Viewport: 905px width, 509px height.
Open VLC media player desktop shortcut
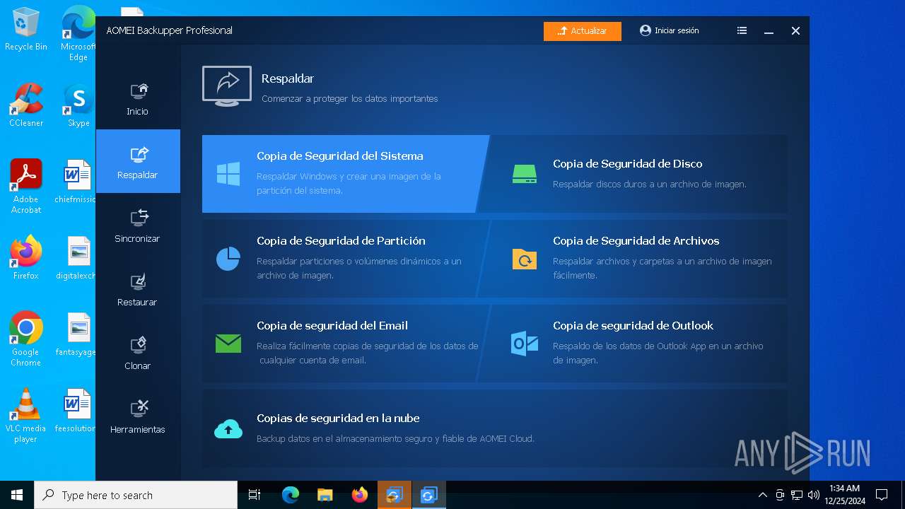[x=26, y=416]
